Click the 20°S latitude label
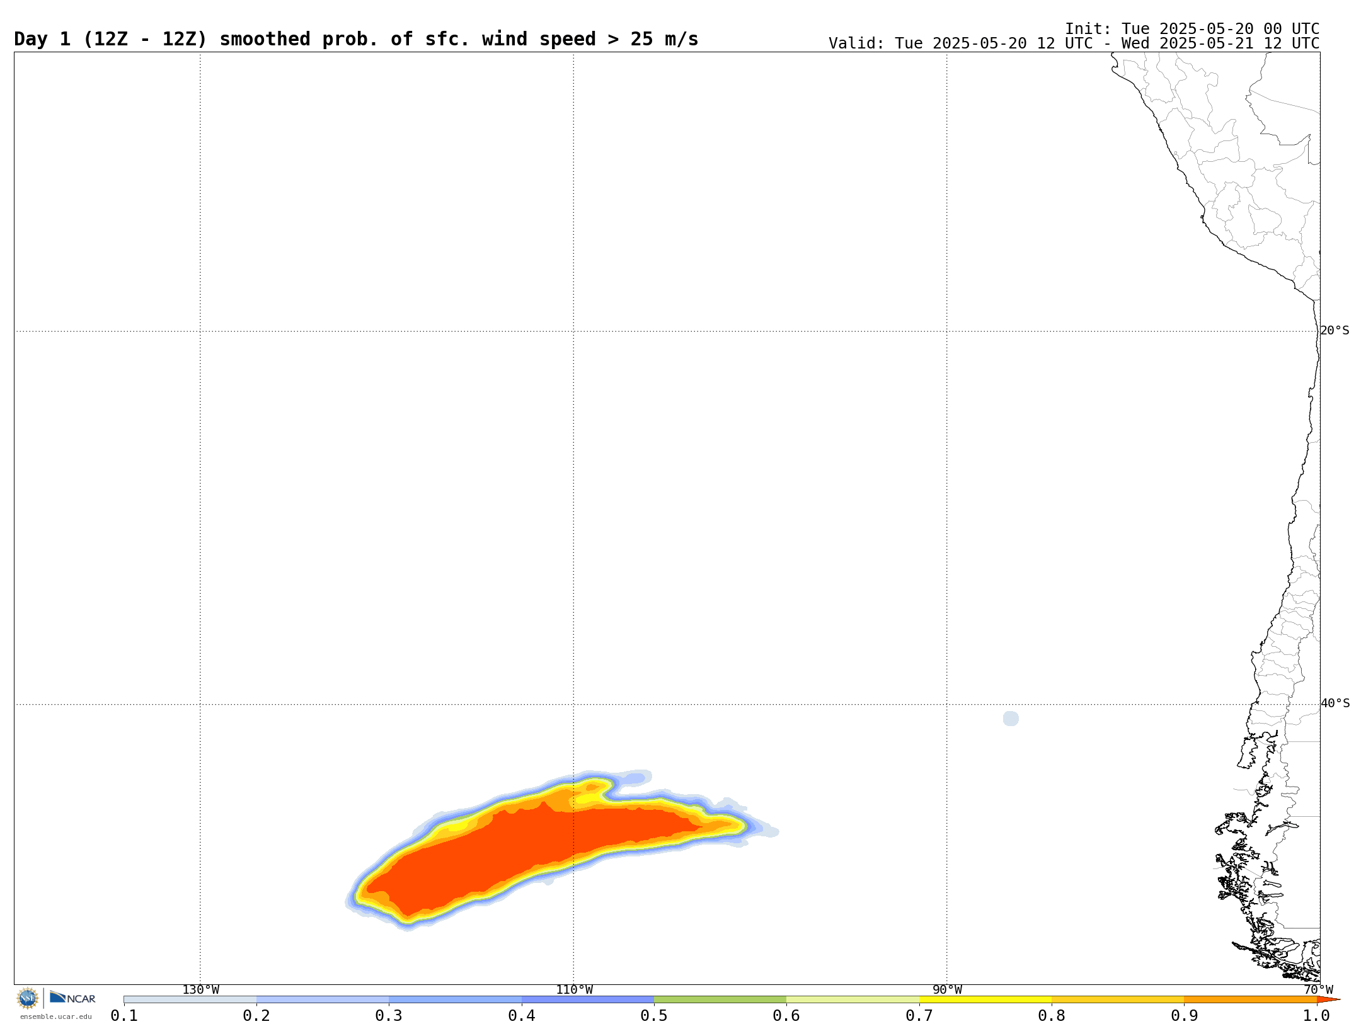1361x1024 pixels. click(1335, 331)
